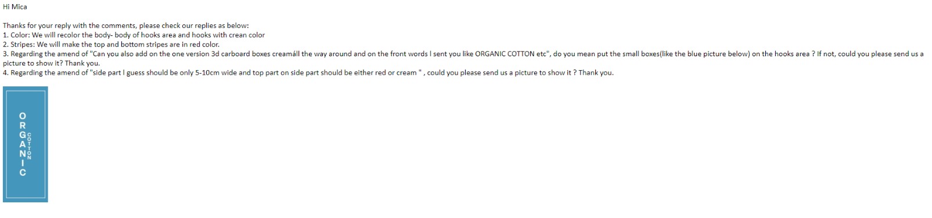Click the words 'crean color' in item 1
Image resolution: width=932 pixels, height=218 pixels.
[x=247, y=35]
